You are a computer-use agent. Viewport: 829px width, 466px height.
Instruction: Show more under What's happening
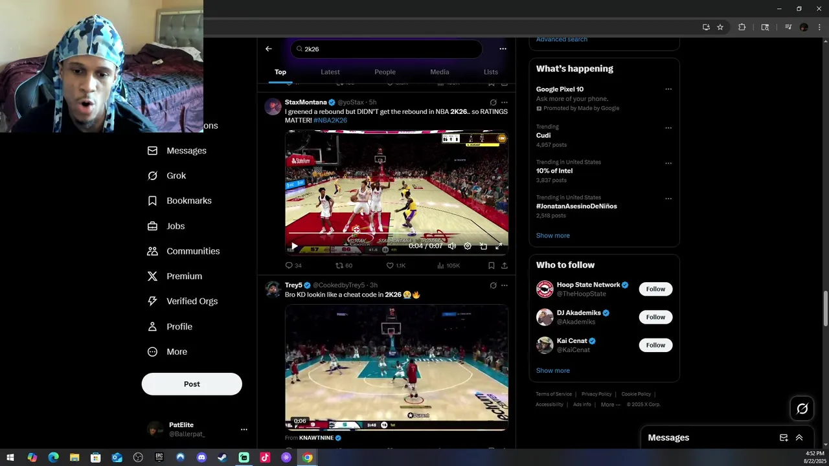pos(552,236)
